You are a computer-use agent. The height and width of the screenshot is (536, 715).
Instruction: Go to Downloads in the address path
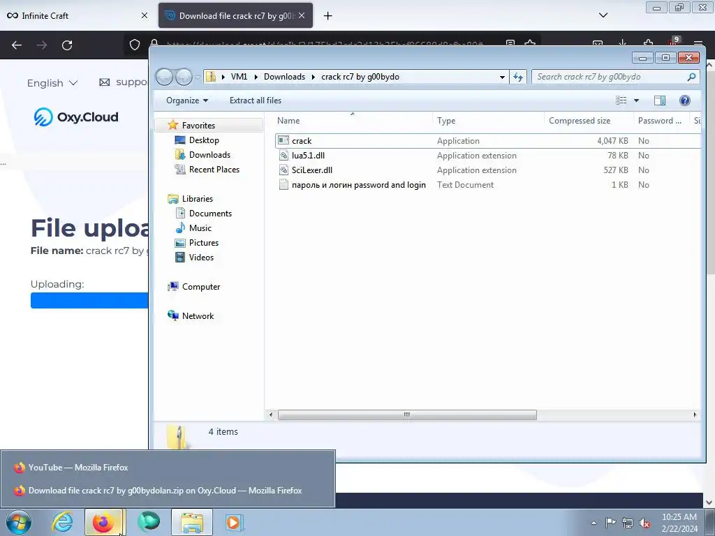pos(285,77)
